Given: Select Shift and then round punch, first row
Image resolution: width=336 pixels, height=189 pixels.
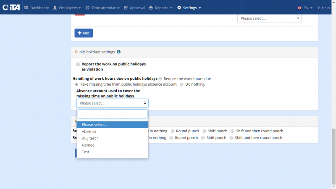Looking at the screenshot, I should pos(232,131).
